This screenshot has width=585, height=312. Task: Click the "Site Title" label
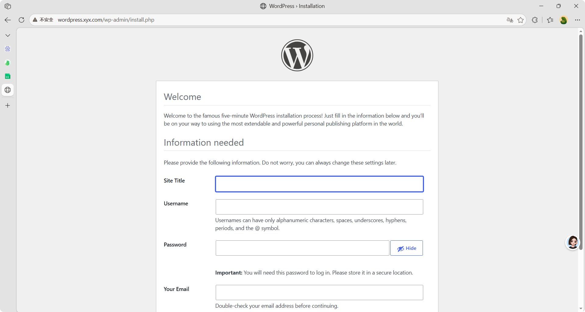[174, 181]
